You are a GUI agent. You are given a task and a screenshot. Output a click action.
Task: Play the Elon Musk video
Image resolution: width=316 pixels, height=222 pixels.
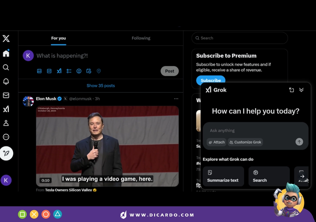107,146
